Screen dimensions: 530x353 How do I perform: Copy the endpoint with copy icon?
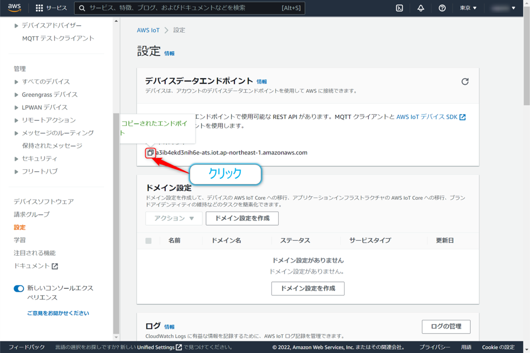click(150, 152)
